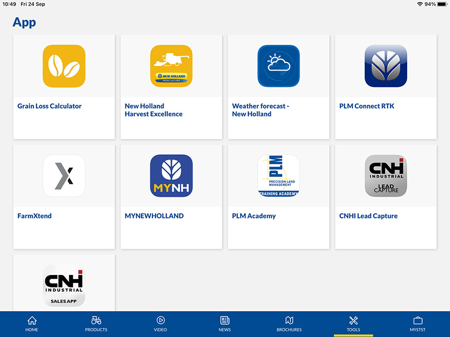450x337 pixels.
Task: Switch to the PRODUCTS tab label
Action: point(96,330)
